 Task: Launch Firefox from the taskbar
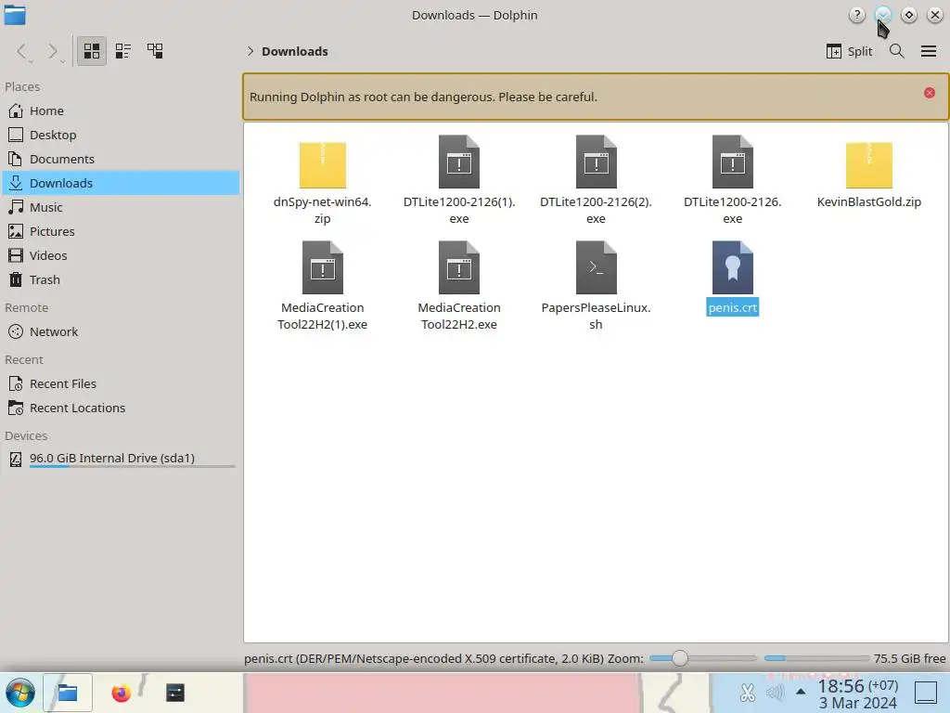122,693
